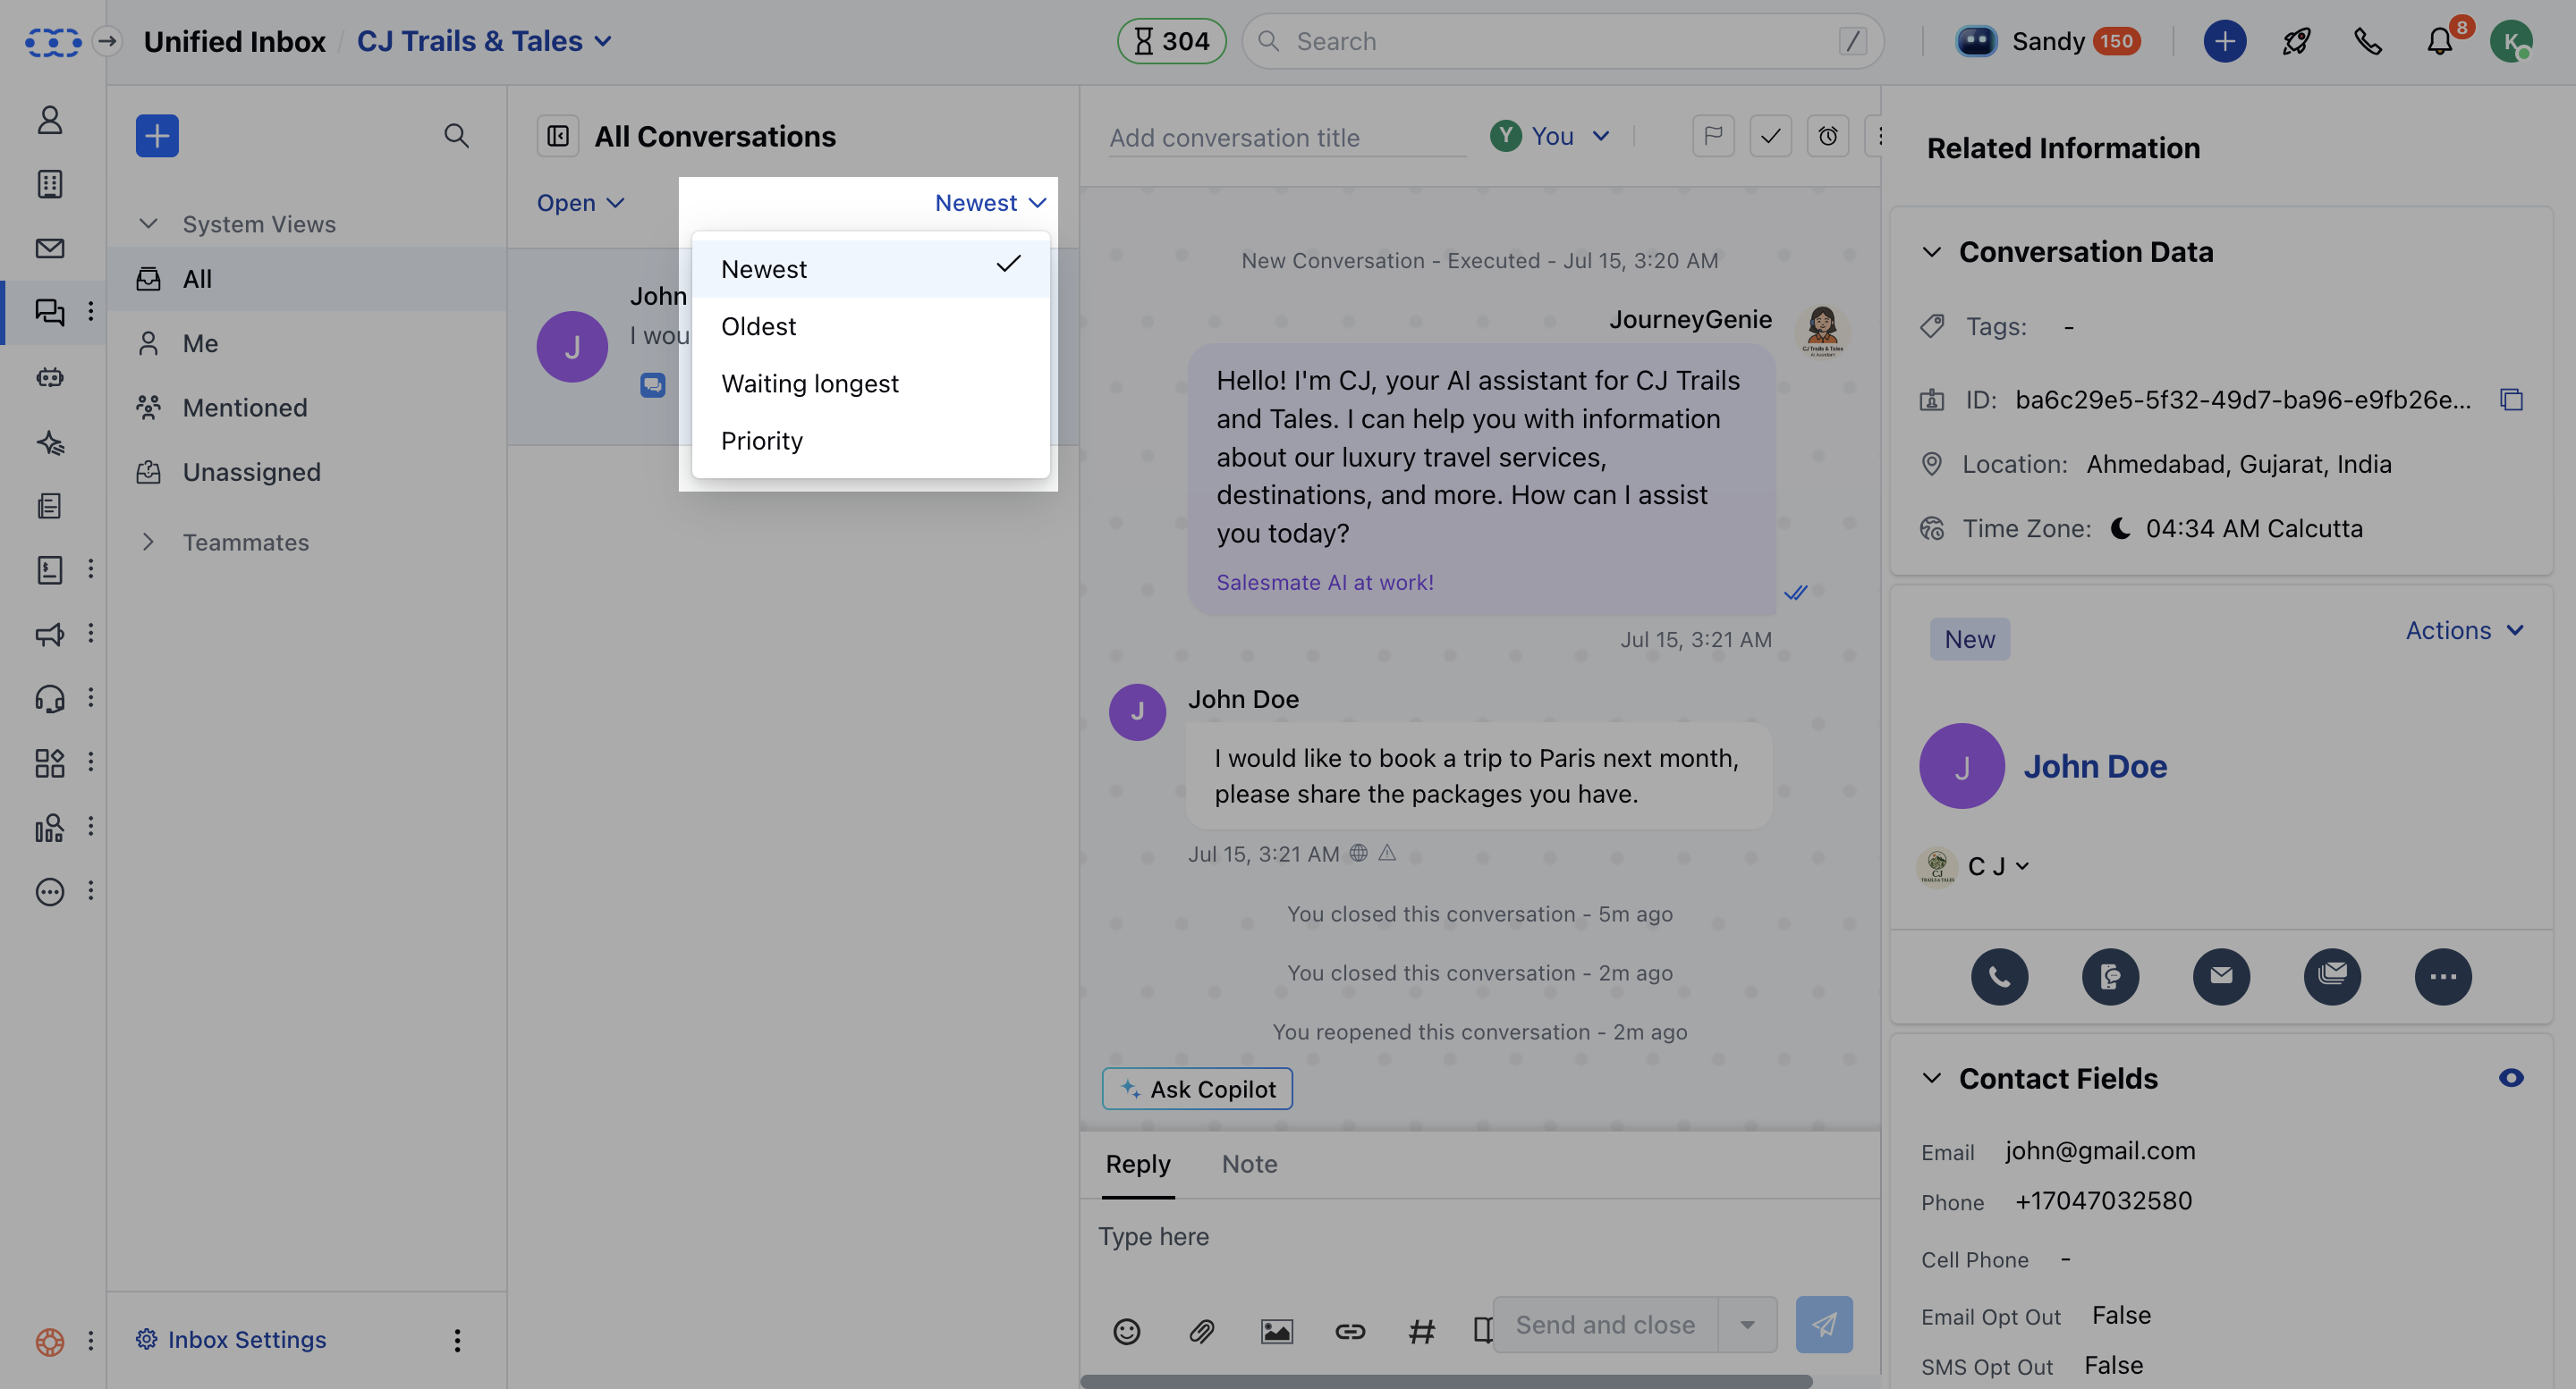
Task: Search inbox views with magnifier icon
Action: pos(456,136)
